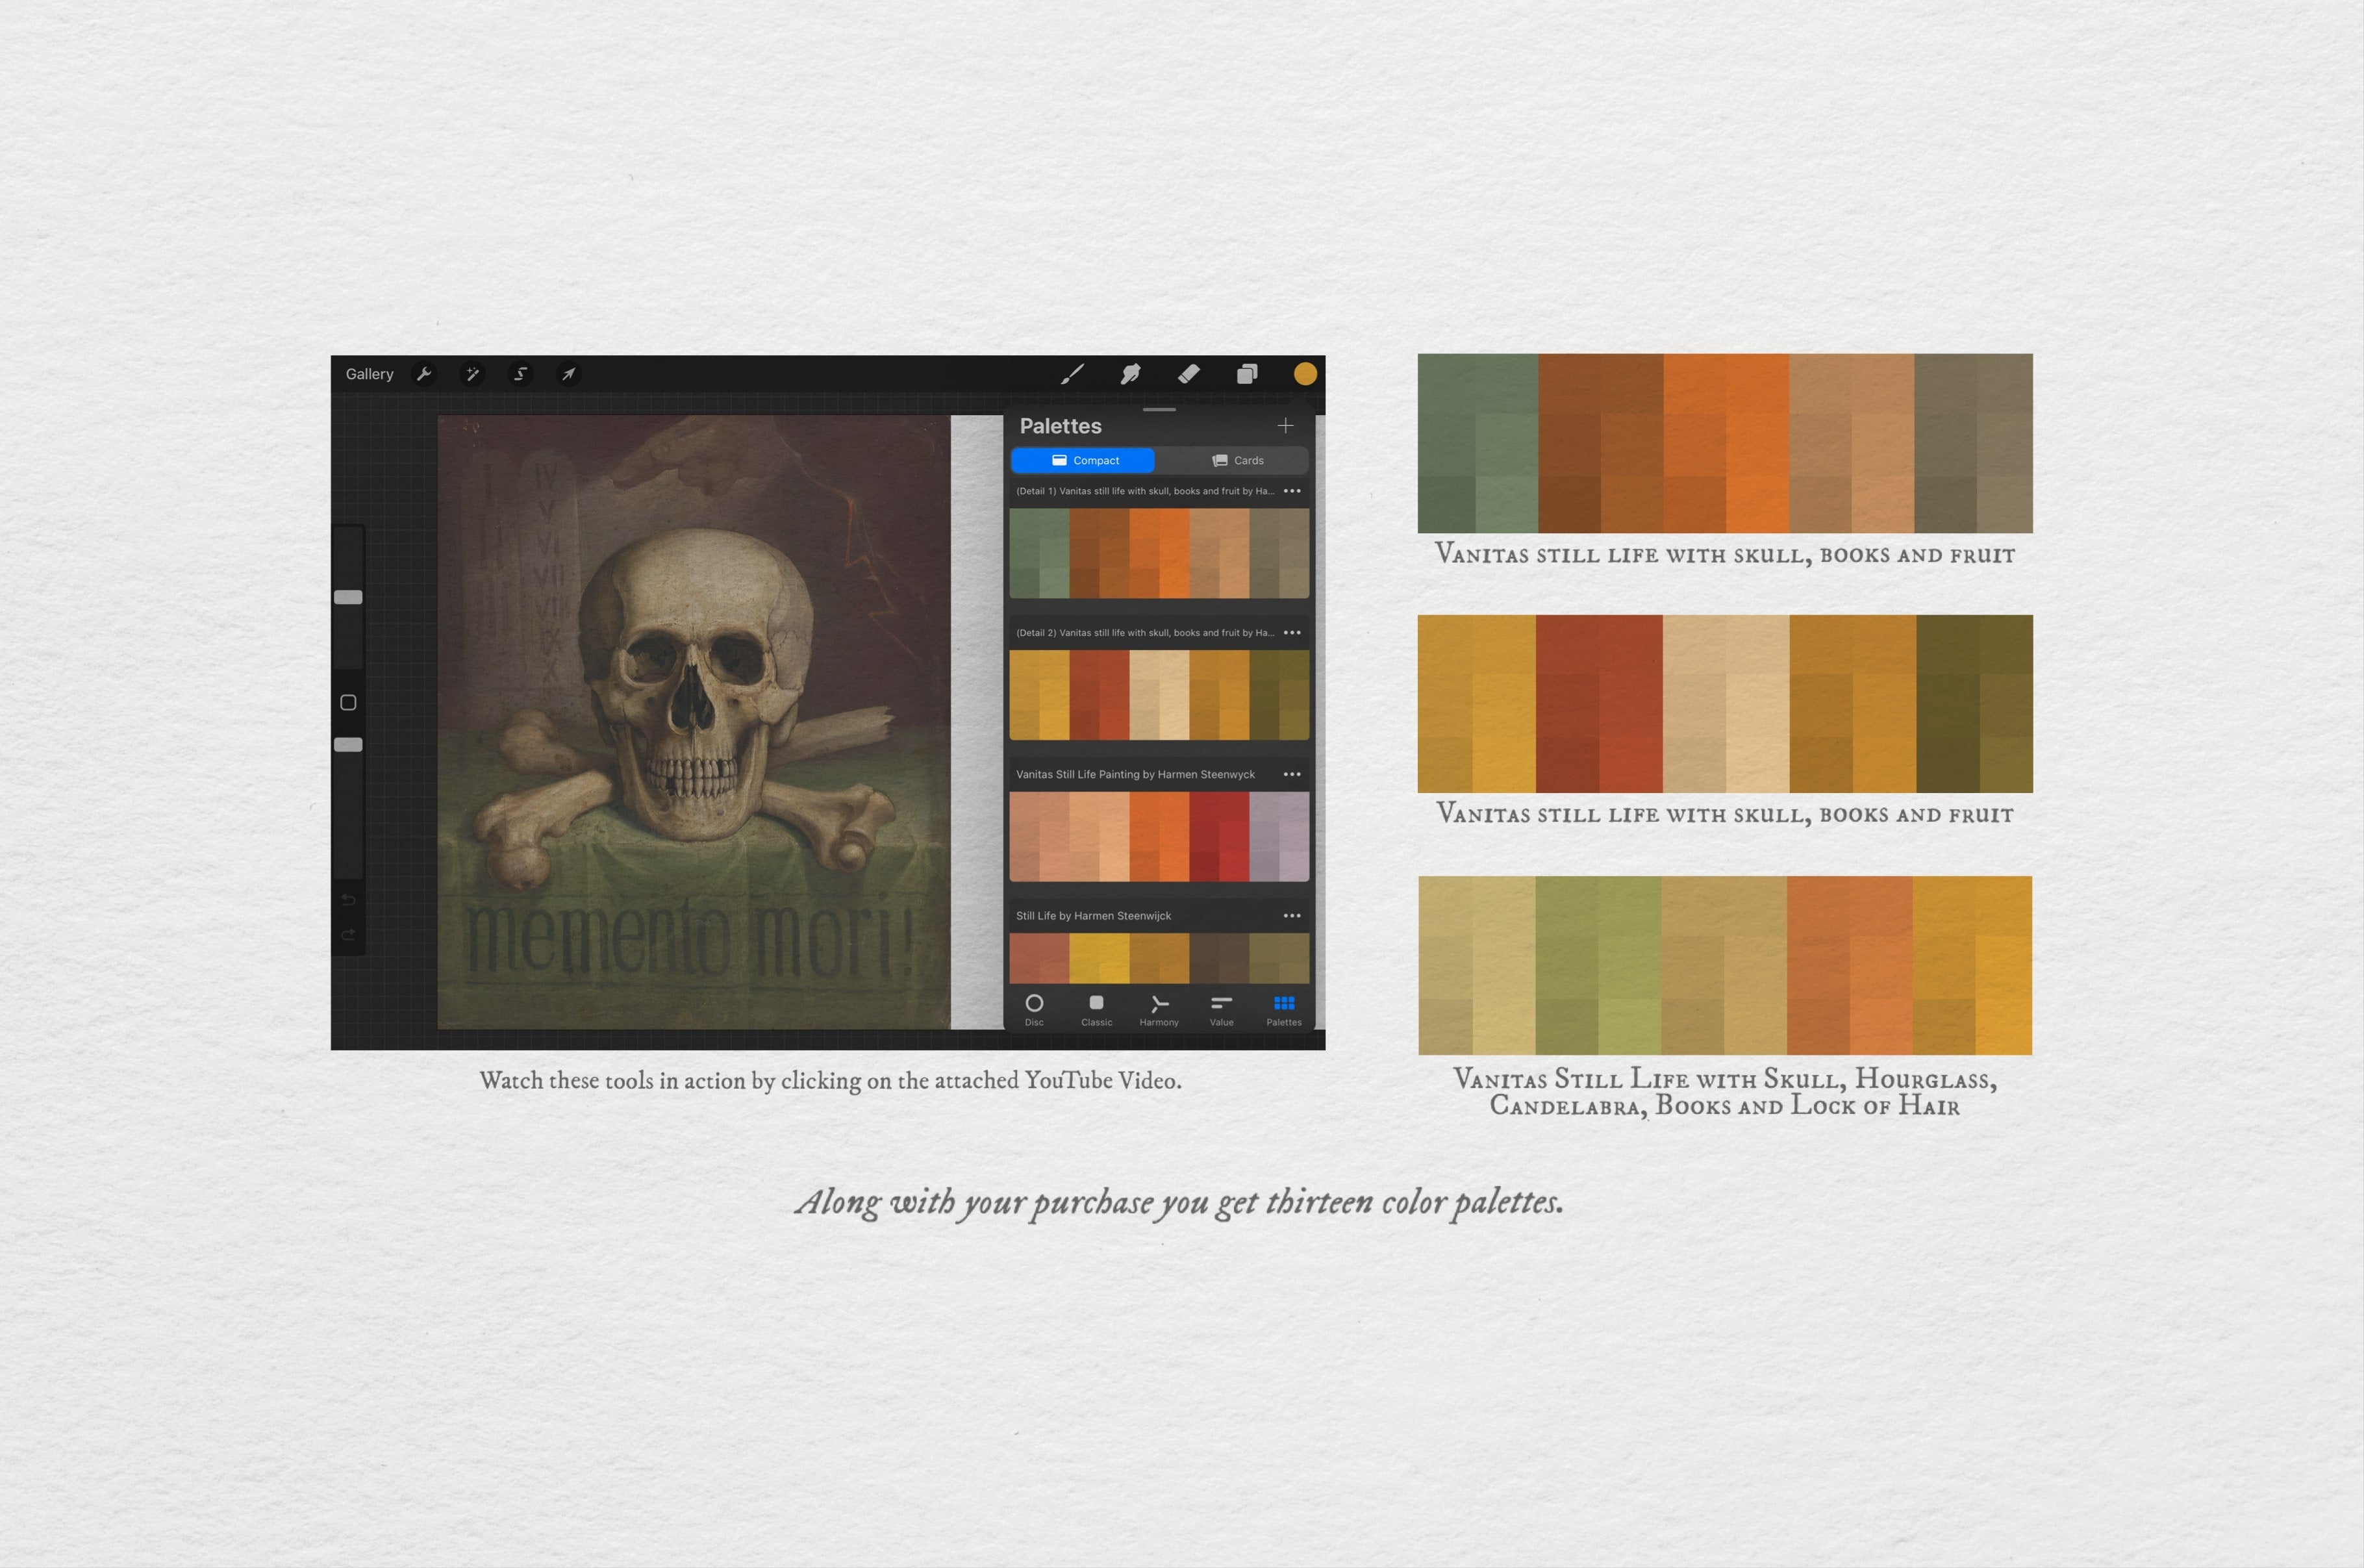Select the Adjustments magic wand tool
The height and width of the screenshot is (1568, 2364).
pos(473,374)
